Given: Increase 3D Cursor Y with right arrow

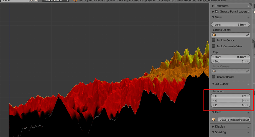Looking at the screenshot, I should [x=248, y=100].
